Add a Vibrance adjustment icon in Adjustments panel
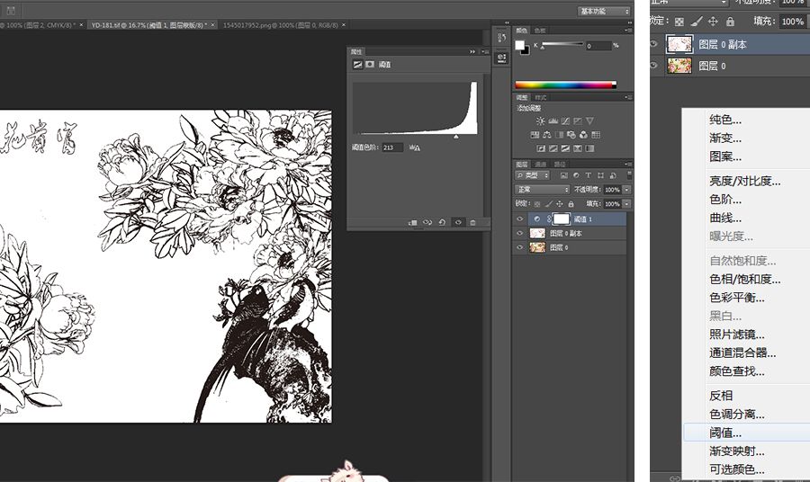The height and width of the screenshot is (482, 810). 589,120
